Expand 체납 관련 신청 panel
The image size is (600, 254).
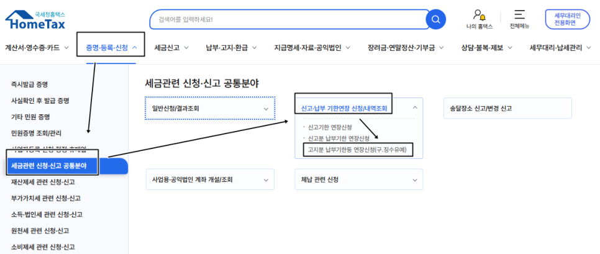click(x=359, y=179)
